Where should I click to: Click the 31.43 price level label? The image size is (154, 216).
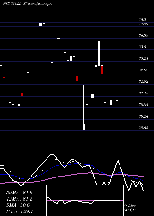[x=144, y=93]
